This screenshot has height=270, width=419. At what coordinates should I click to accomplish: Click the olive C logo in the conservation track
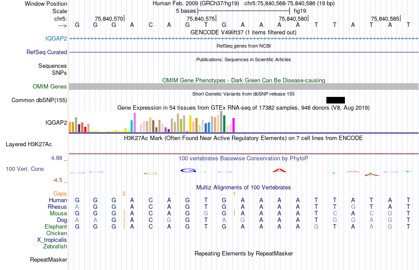151,174
